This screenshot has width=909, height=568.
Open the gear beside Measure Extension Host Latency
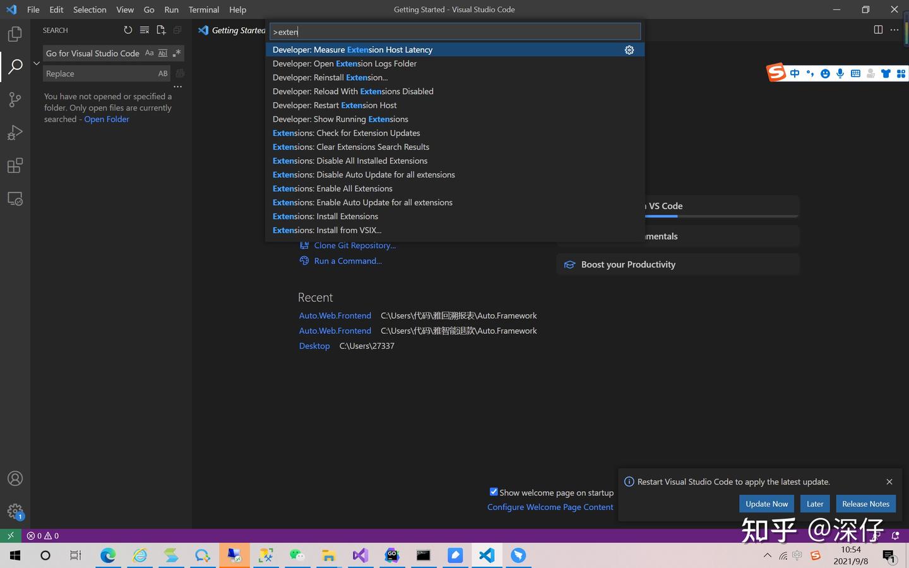click(629, 50)
